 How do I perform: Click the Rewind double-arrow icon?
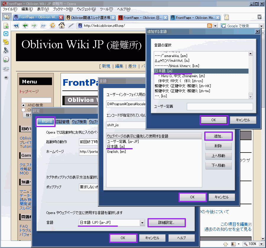coord(16,26)
